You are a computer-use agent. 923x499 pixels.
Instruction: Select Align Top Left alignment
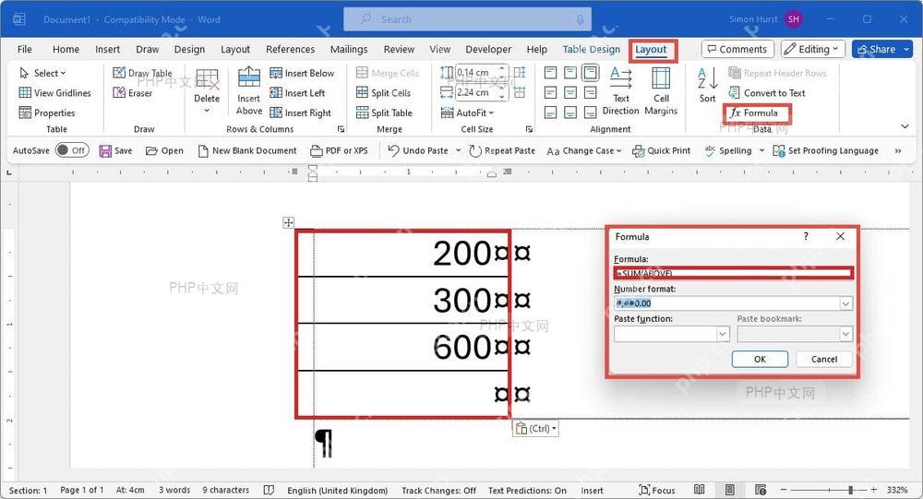(x=550, y=73)
